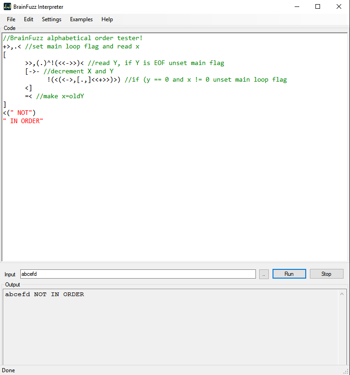Expand the Examples menu

coord(81,19)
